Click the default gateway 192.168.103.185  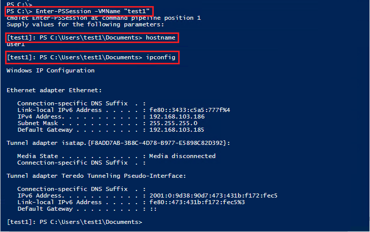pyautogui.click(x=177, y=130)
